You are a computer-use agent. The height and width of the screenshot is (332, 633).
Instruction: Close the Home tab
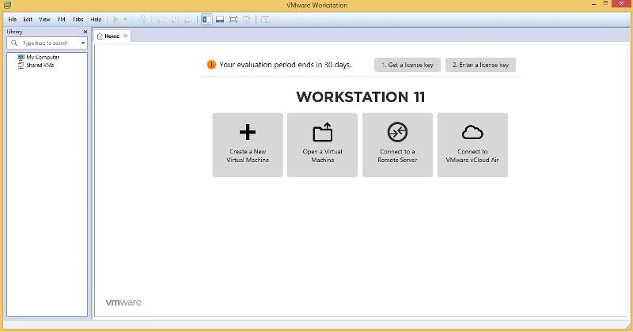(x=126, y=36)
